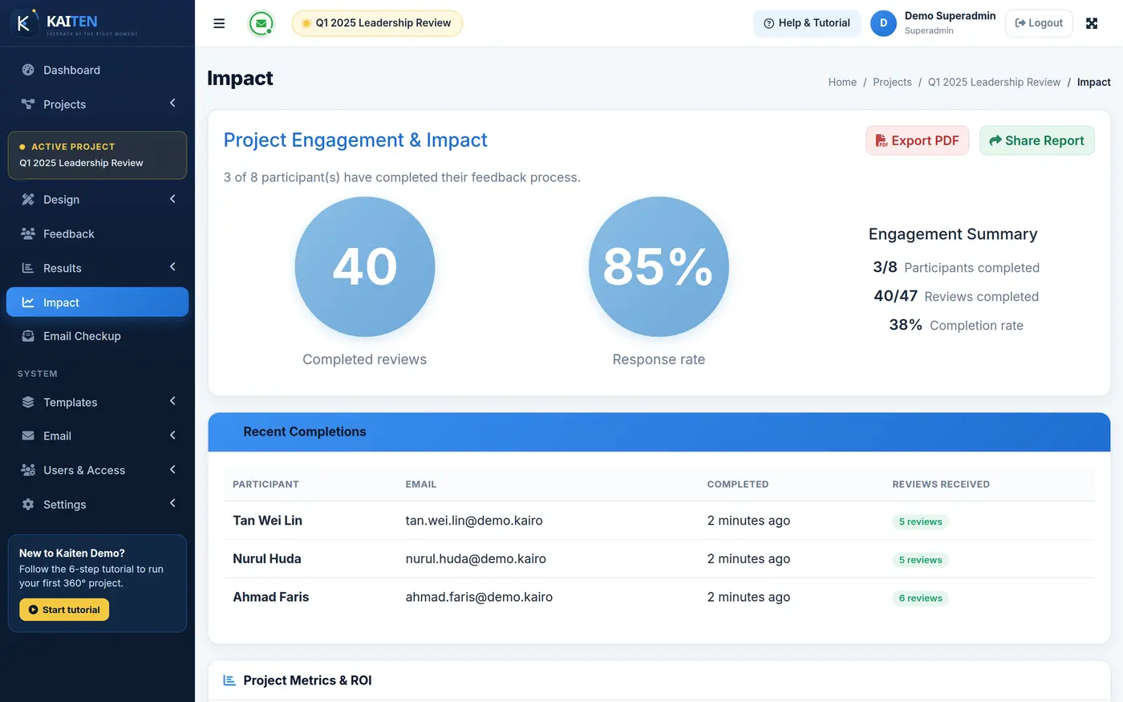Screen dimensions: 1123x702
Task: Expand the Settings submenu chevron
Action: click(172, 504)
